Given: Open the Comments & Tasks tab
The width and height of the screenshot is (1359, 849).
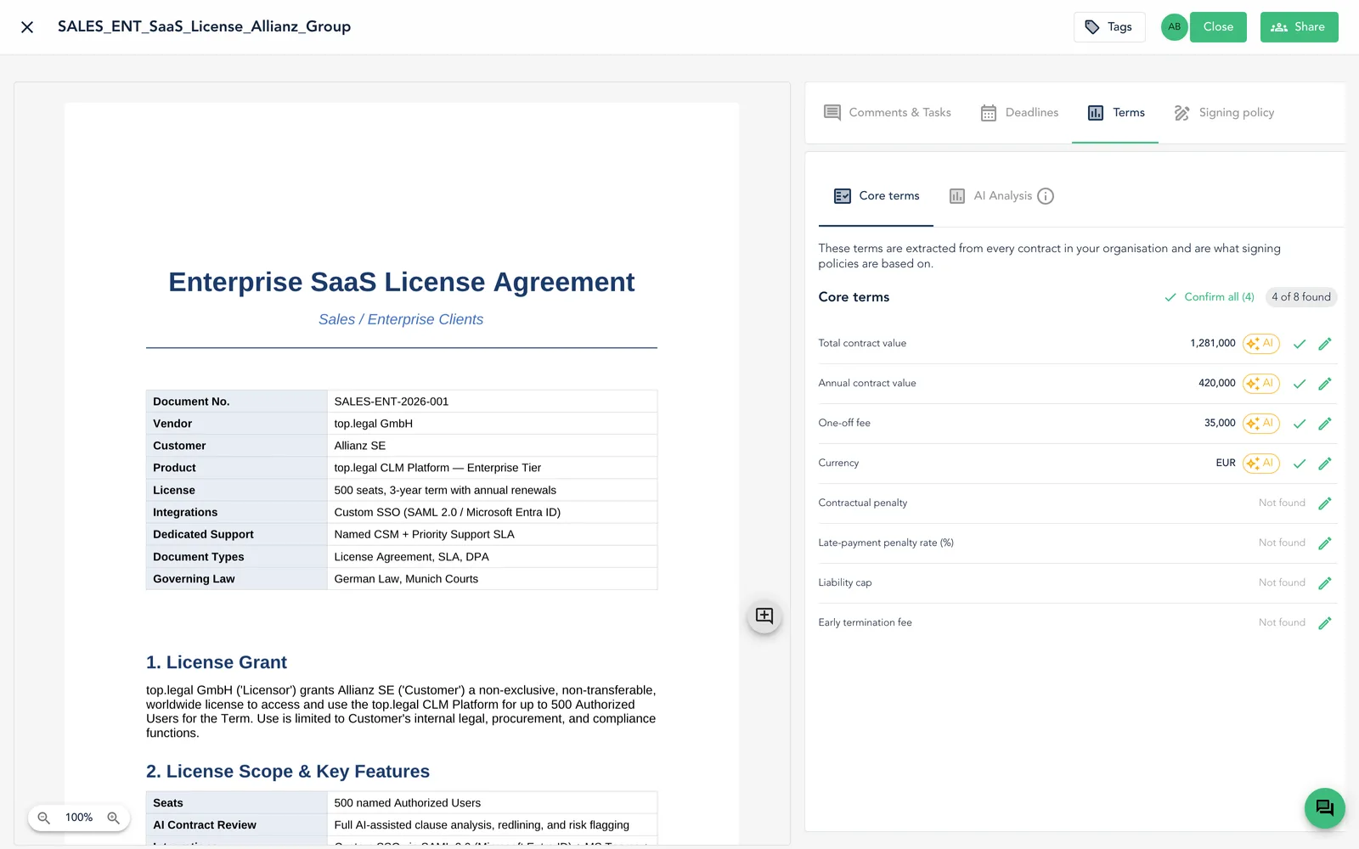Looking at the screenshot, I should pos(888,113).
